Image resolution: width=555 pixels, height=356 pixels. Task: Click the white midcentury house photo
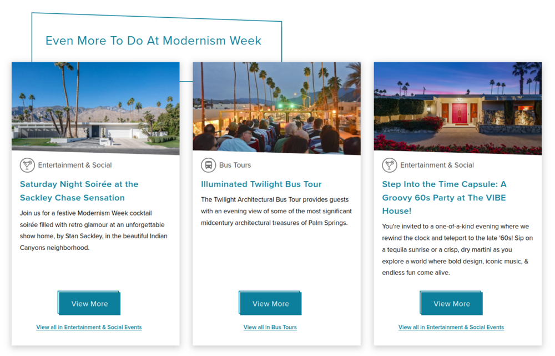[x=95, y=108]
